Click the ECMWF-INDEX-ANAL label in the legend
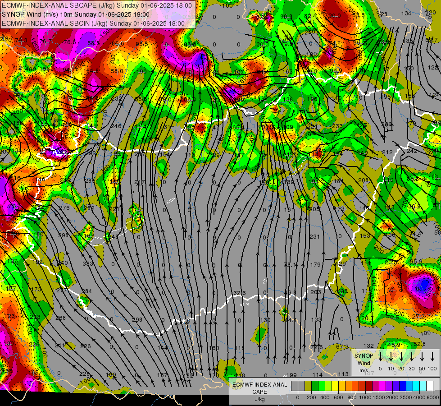This screenshot has width=441, height=406. coord(259,385)
